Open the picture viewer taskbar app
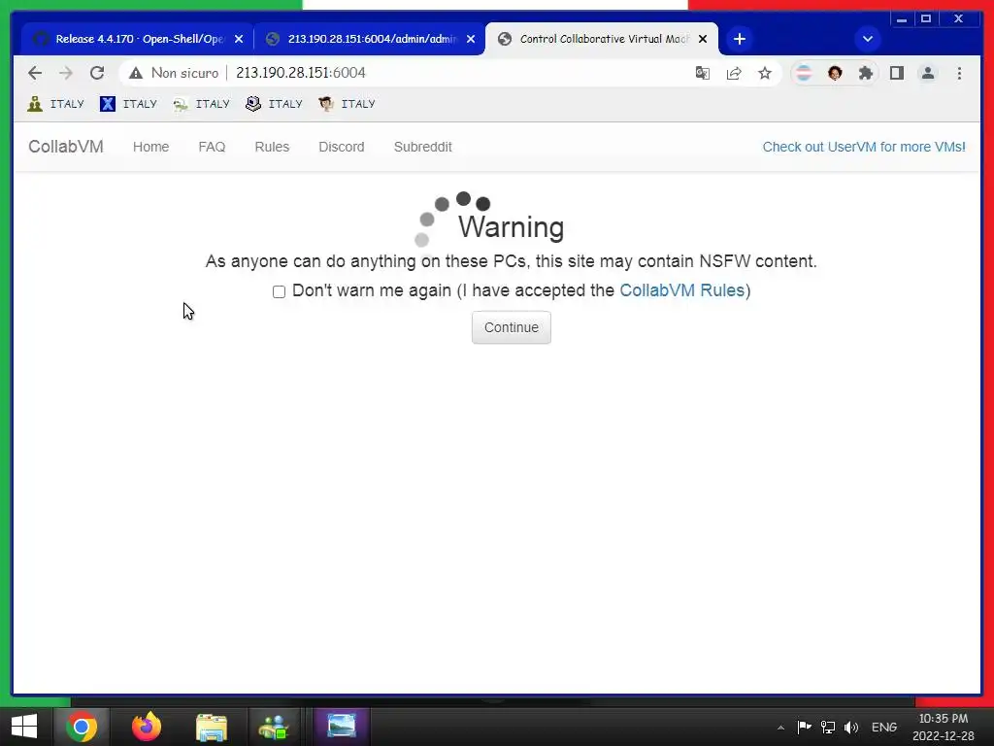This screenshot has width=994, height=746. (x=342, y=726)
